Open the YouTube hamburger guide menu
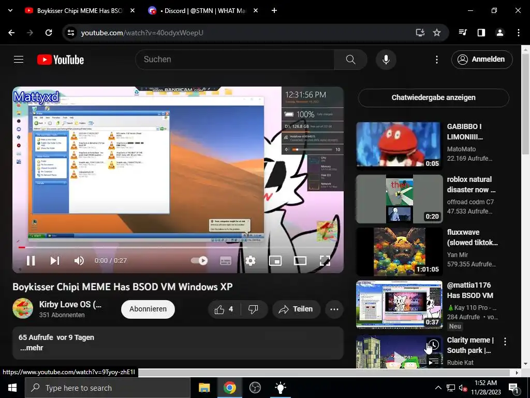Image resolution: width=530 pixels, height=398 pixels. 19,60
